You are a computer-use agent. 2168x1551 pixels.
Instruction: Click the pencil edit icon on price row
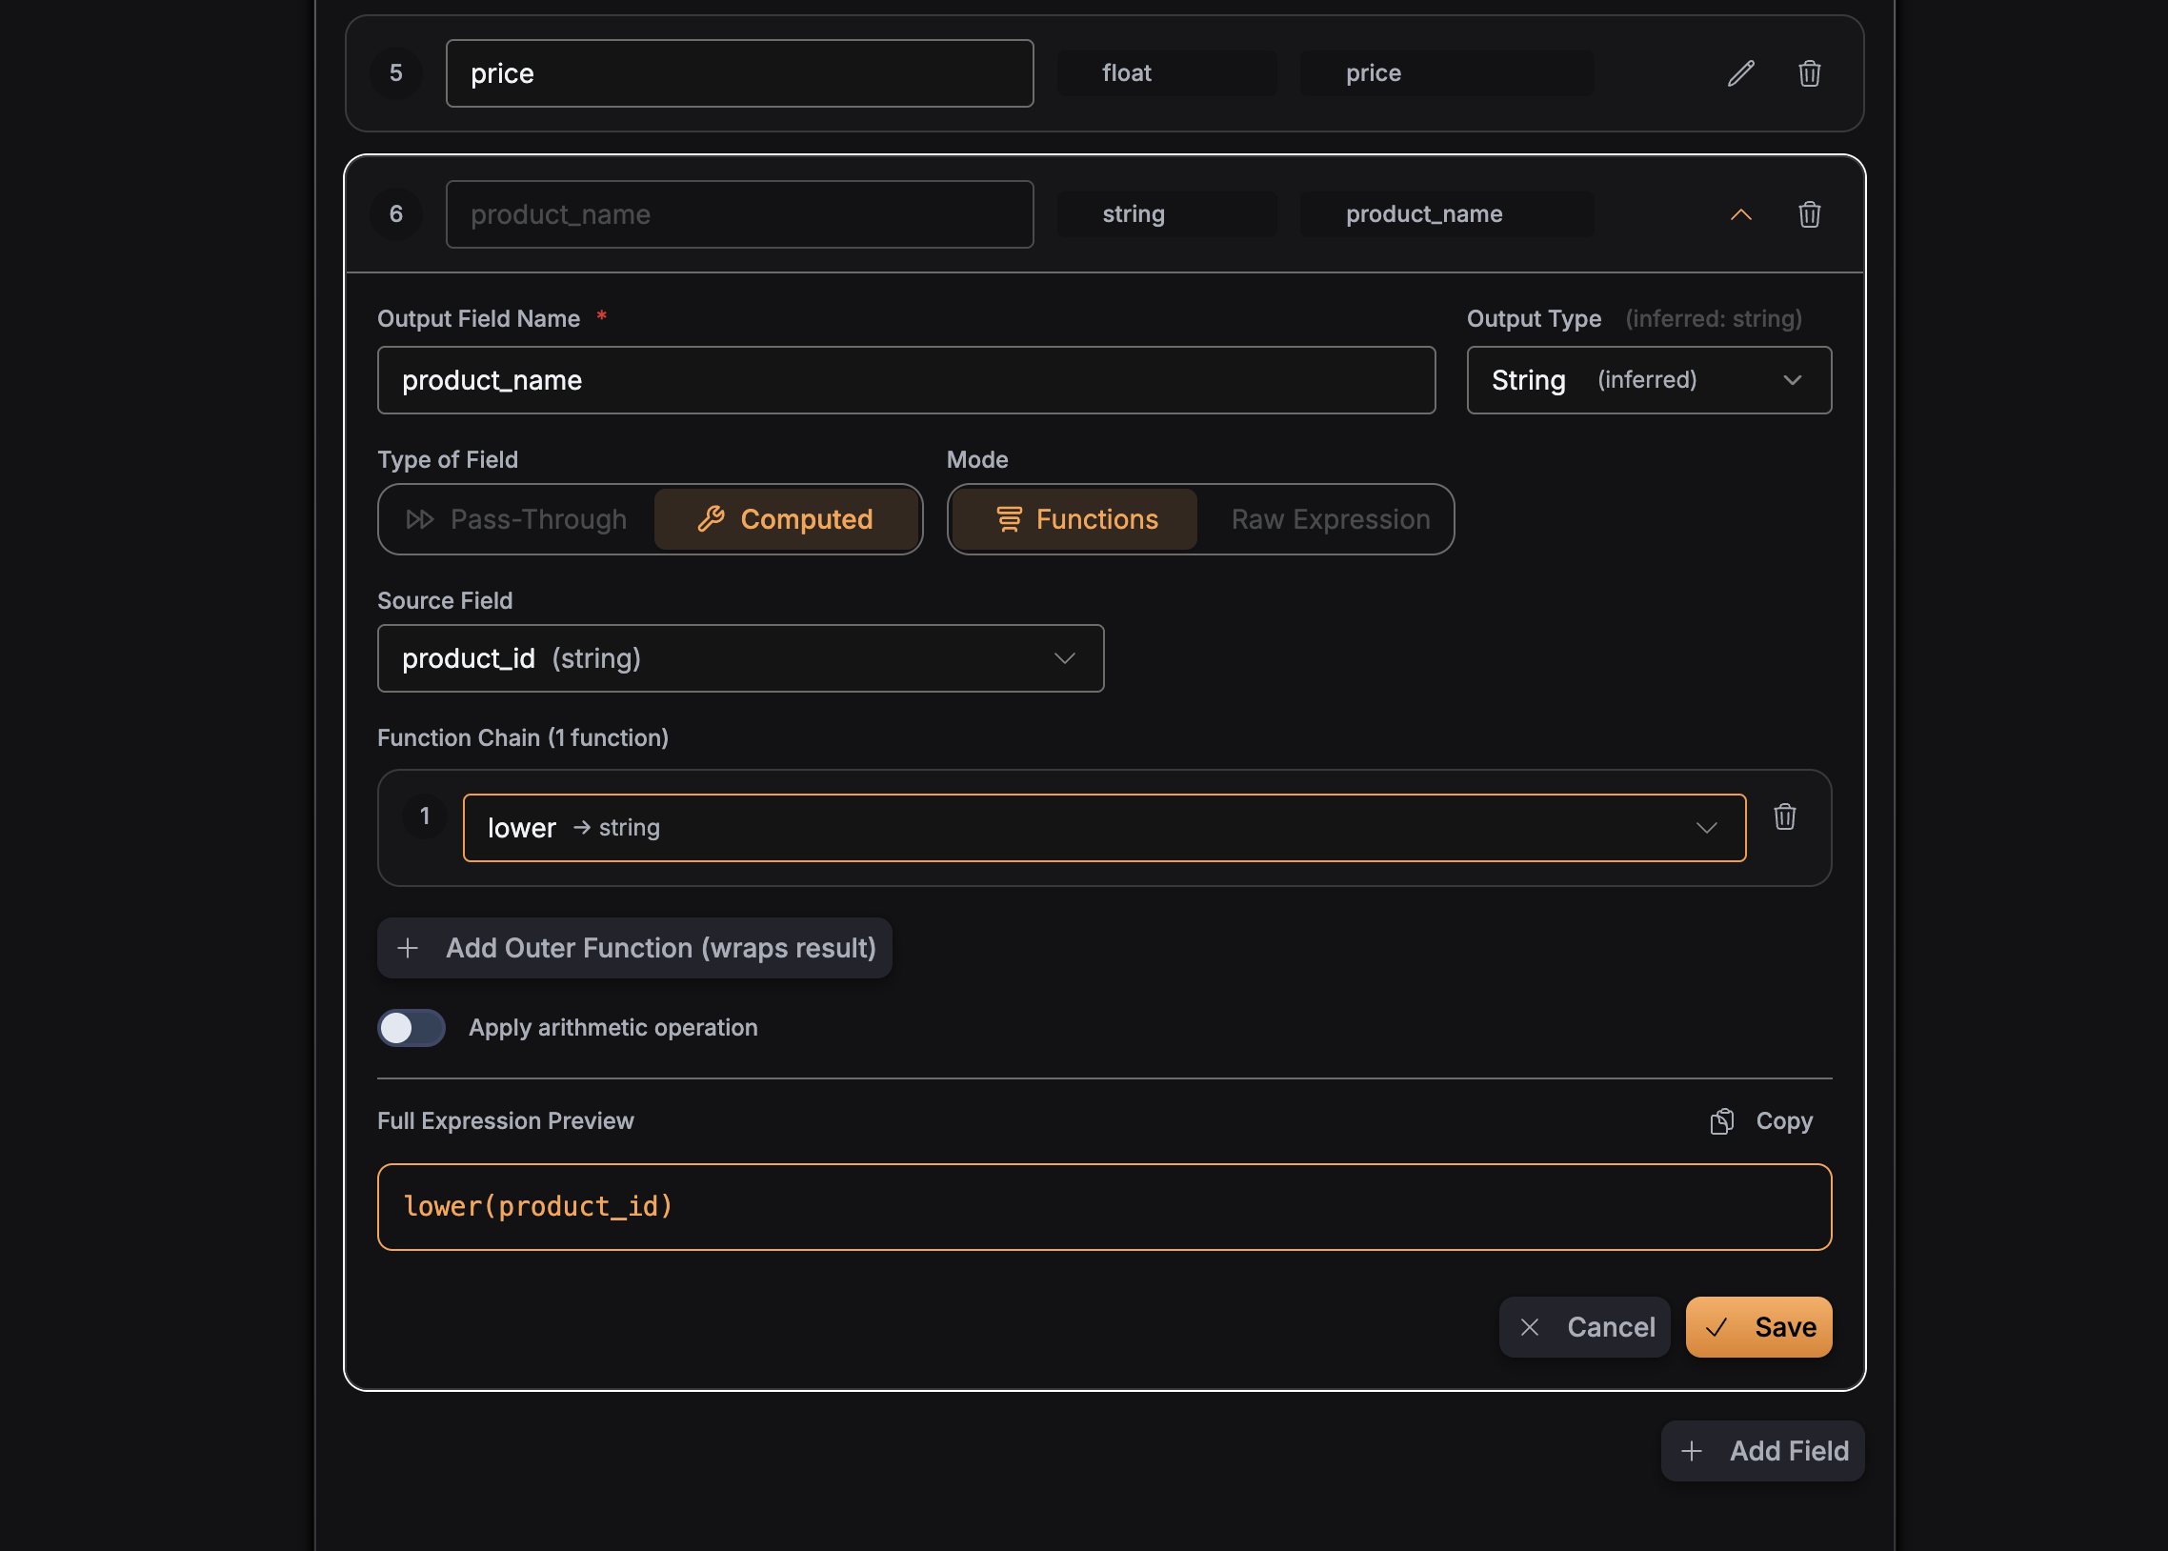coord(1740,73)
